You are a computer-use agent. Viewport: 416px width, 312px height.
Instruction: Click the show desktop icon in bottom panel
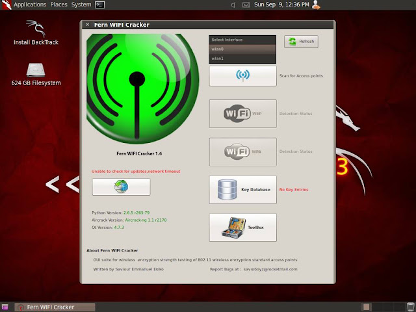coord(5,307)
